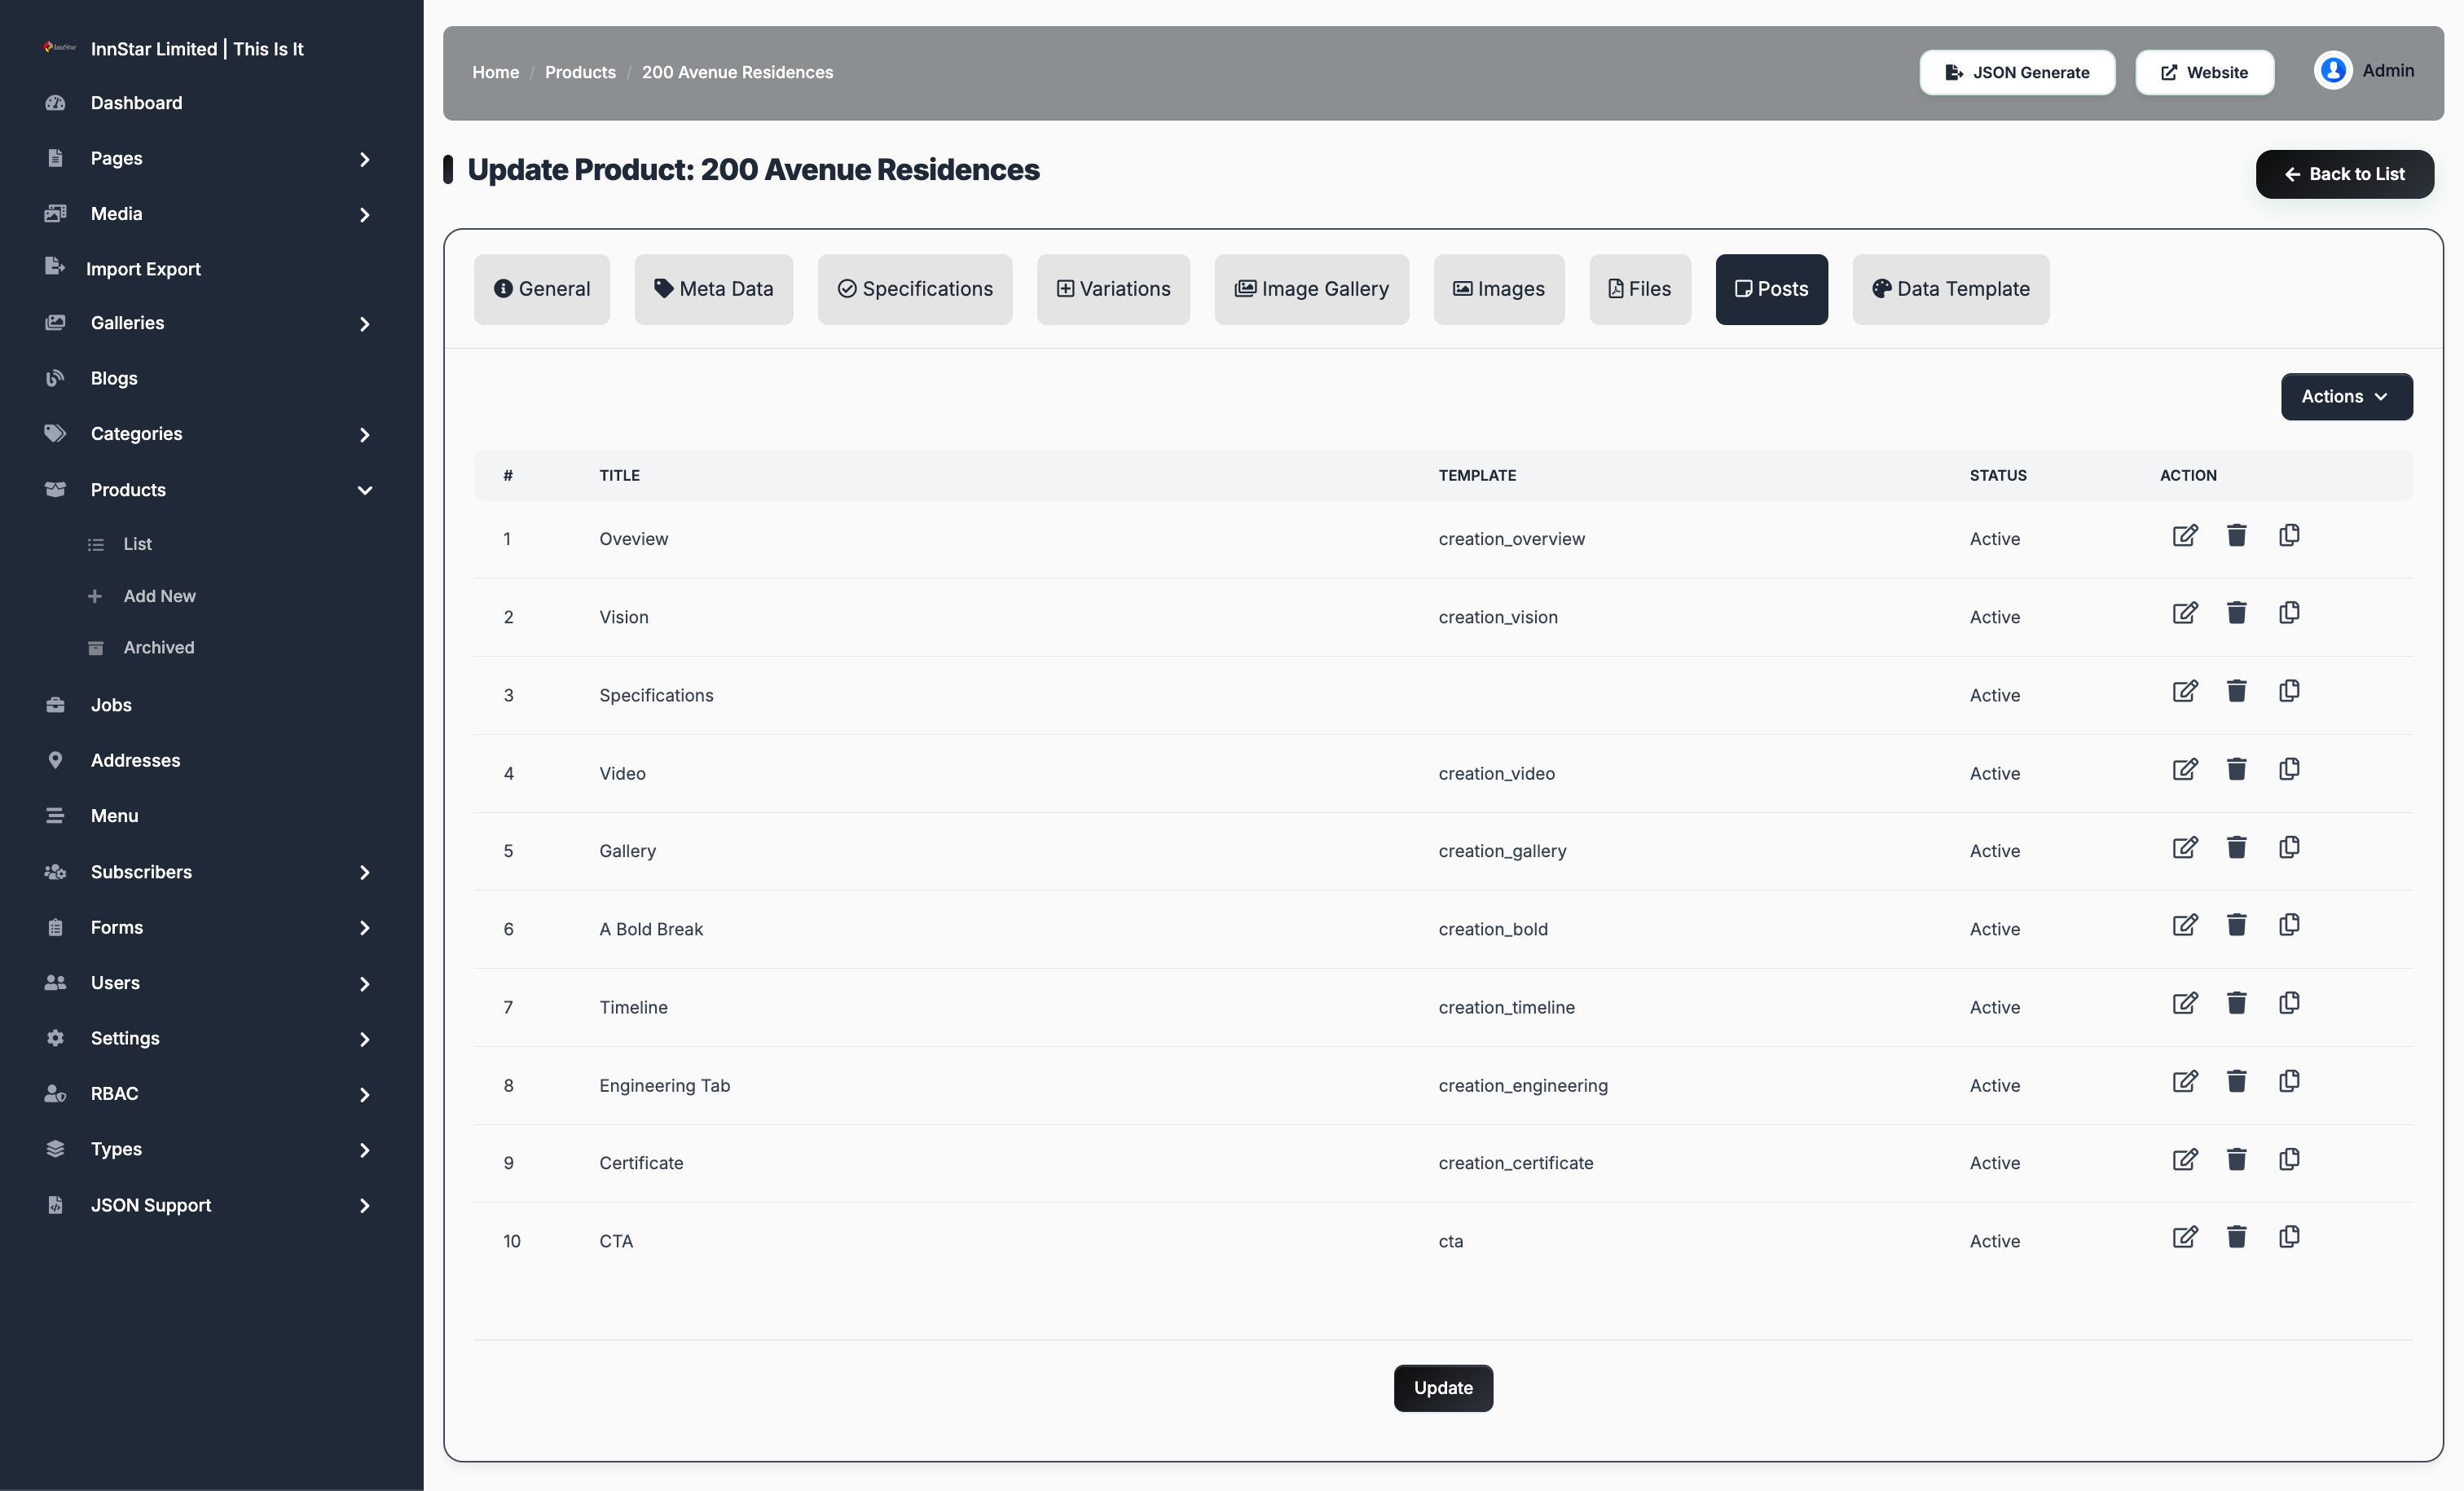Edit the Oveview post entry

pos(2185,535)
